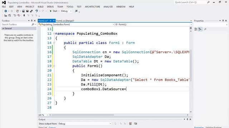Open the Output window position dropdown
This screenshot has height=128, width=229.
click(185, 119)
